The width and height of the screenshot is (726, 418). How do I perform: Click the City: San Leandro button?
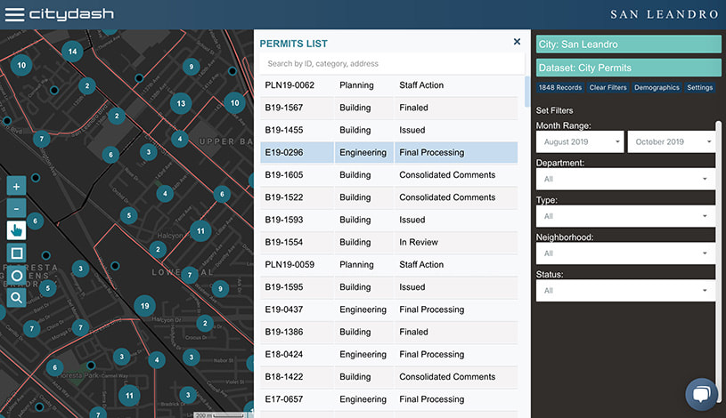[x=628, y=44]
